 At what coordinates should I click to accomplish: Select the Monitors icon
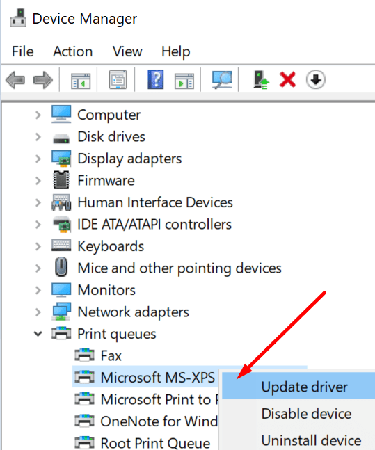coord(61,290)
